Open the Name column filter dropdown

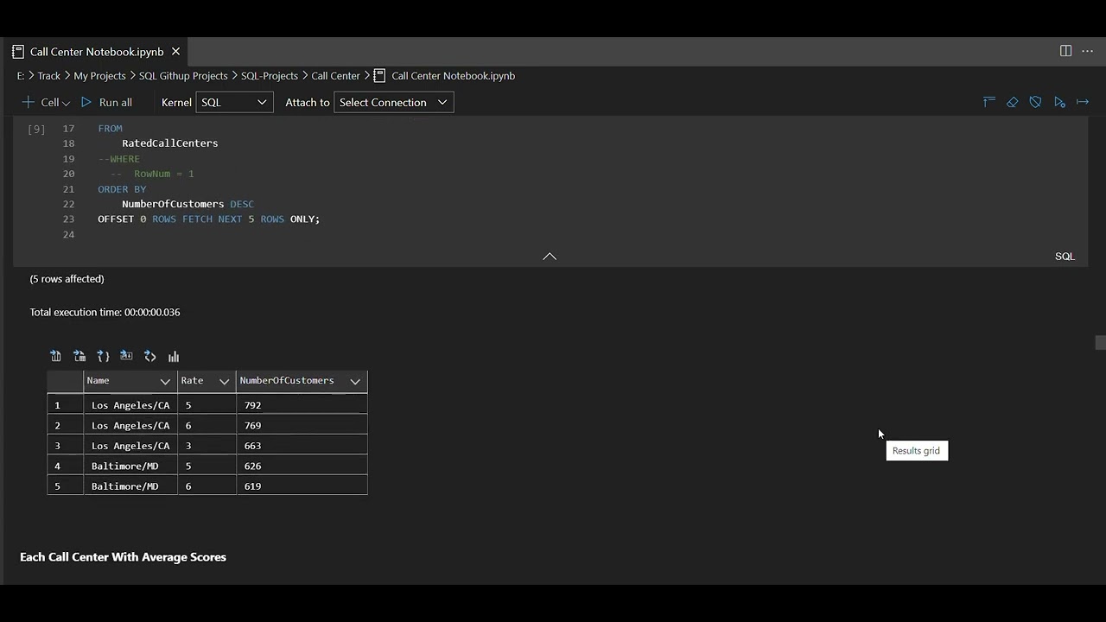coord(165,381)
